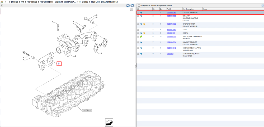This screenshot has height=127, width=264.
Task: Select callout 3 near the gasket drawing
Action: tap(101, 53)
